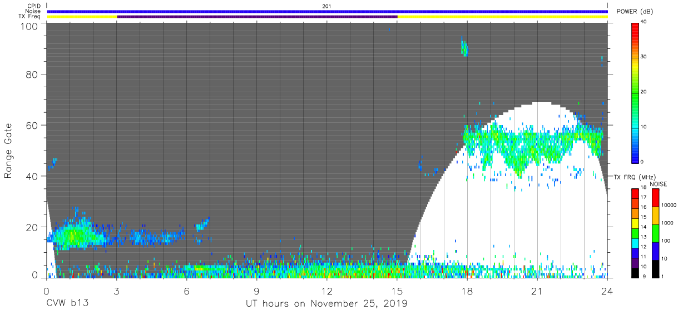The width and height of the screenshot is (683, 315).
Task: Click the NOISE legend title
Action: [x=659, y=184]
